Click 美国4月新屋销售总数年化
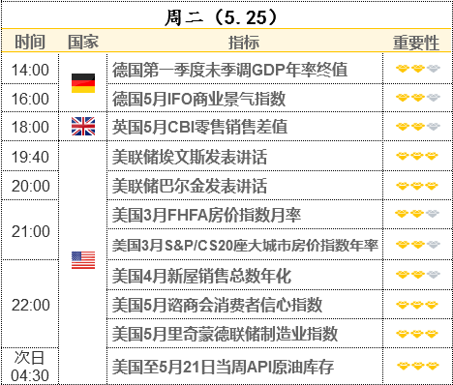This screenshot has height=385, width=453. pyautogui.click(x=201, y=276)
